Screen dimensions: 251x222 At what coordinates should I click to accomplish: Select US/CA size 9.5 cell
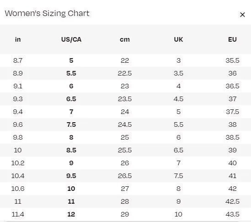point(71,176)
